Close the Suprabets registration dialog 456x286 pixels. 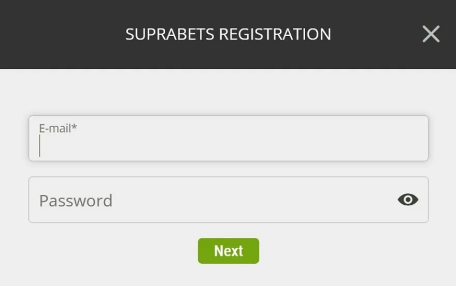[431, 34]
